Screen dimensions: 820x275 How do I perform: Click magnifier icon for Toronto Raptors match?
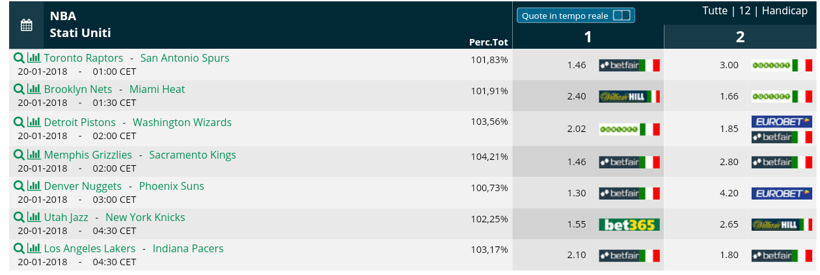point(19,58)
